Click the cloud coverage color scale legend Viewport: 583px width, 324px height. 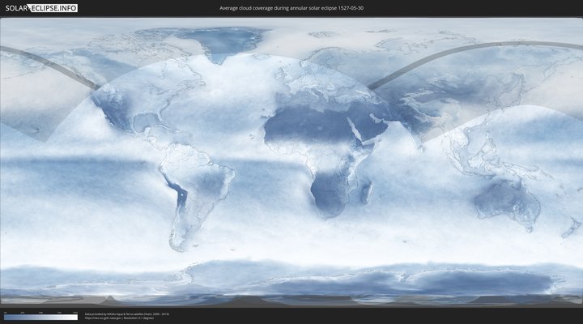[40, 317]
